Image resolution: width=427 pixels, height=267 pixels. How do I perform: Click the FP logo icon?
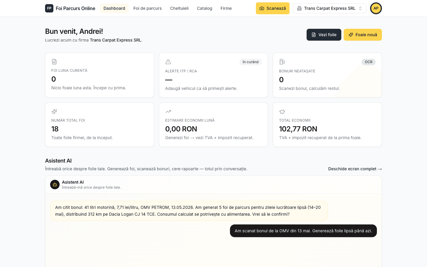pos(49,8)
